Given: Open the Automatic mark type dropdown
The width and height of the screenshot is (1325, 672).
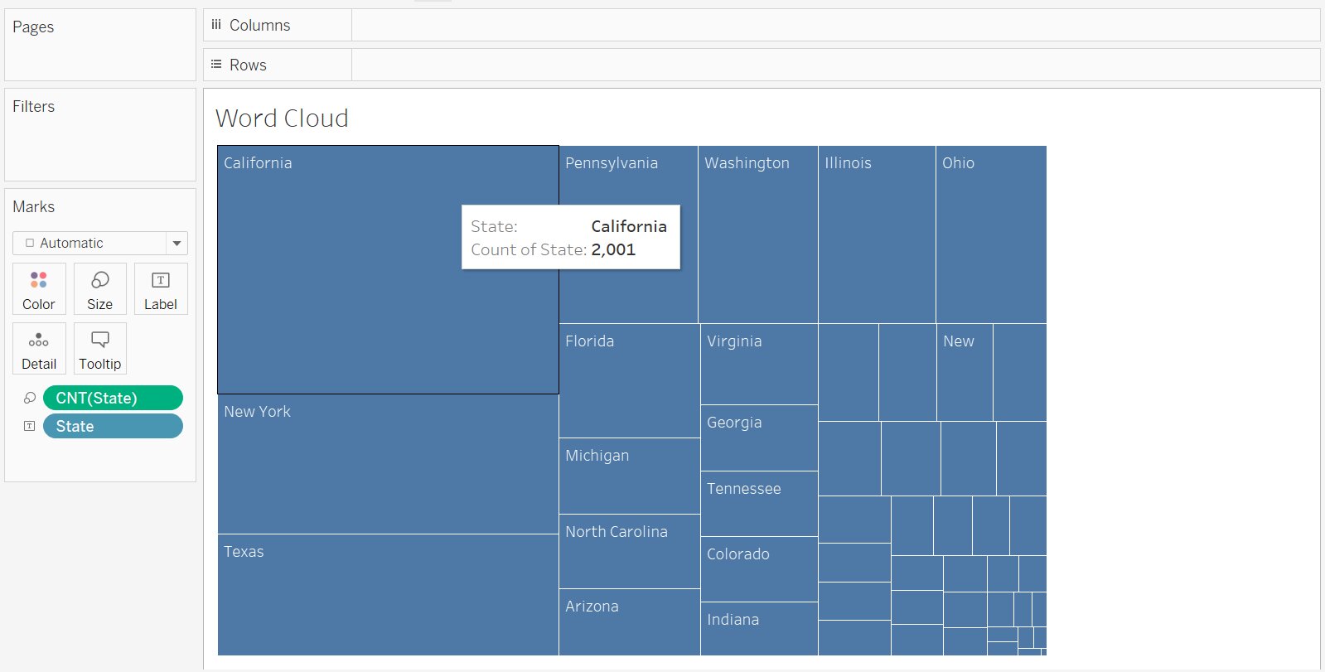Looking at the screenshot, I should point(91,243).
